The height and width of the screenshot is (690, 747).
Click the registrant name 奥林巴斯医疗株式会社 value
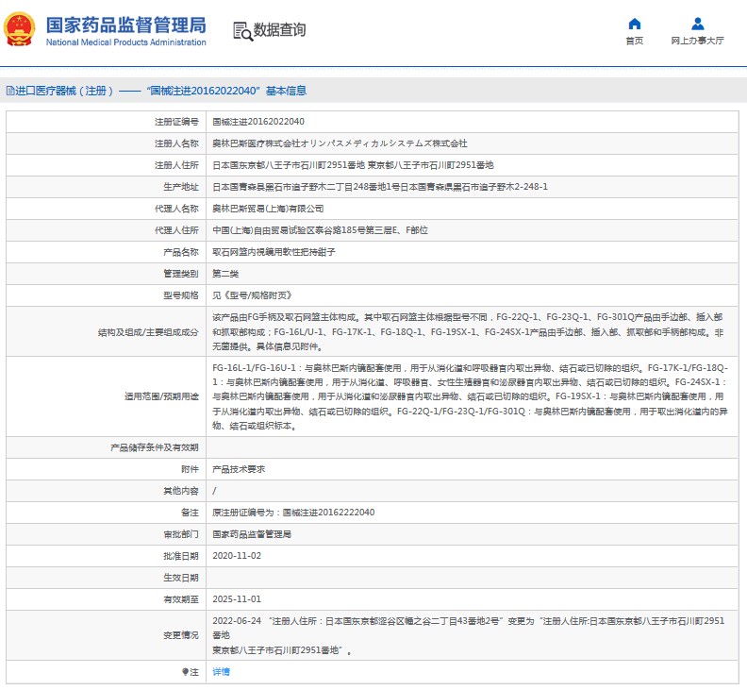[340, 143]
